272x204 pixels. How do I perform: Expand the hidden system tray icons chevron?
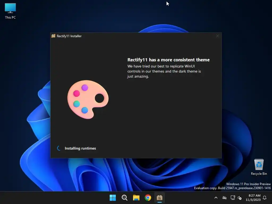216,198
